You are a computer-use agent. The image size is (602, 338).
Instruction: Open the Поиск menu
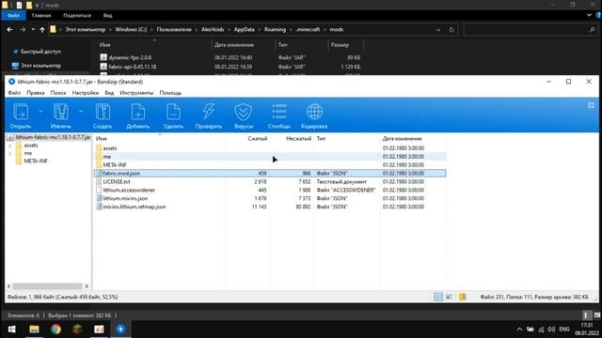click(x=58, y=93)
